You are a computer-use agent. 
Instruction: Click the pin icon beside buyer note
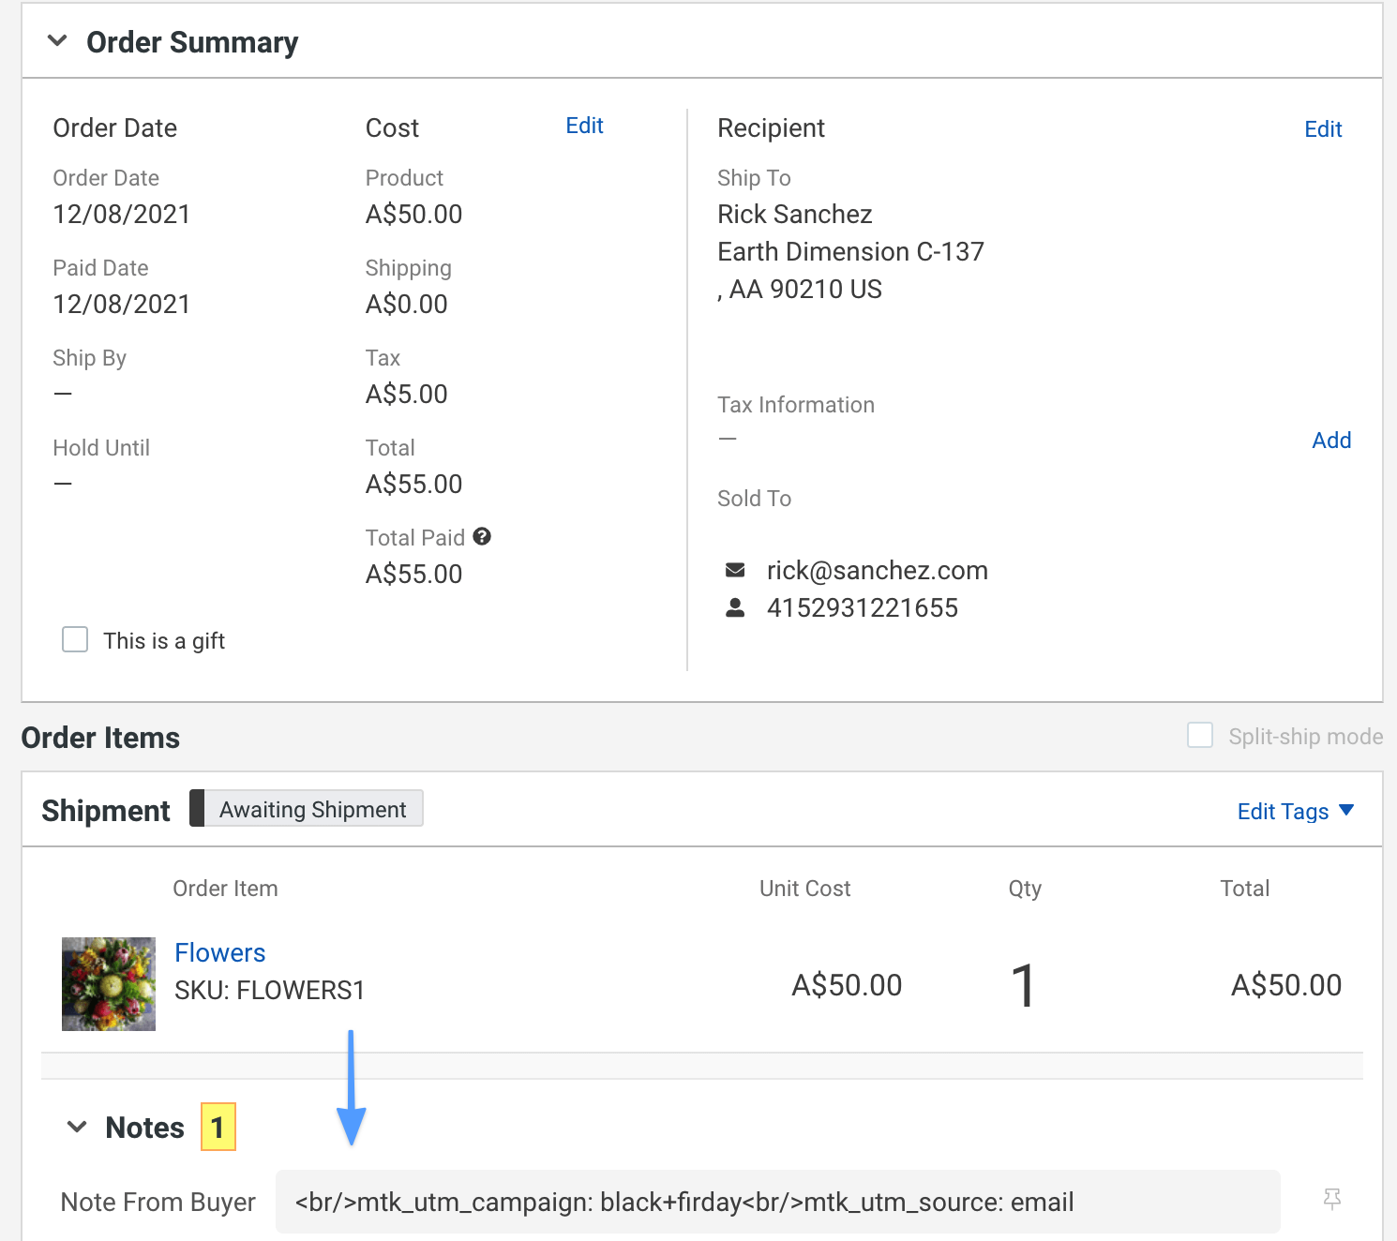[1331, 1199]
